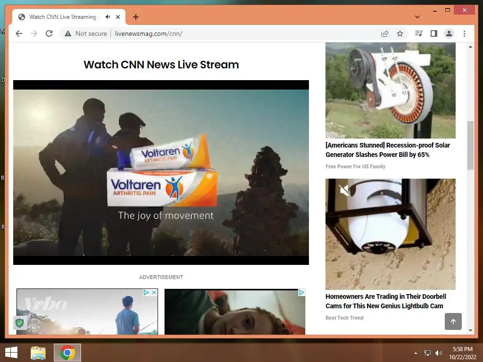Open the media control icon in toolbar

coord(419,33)
